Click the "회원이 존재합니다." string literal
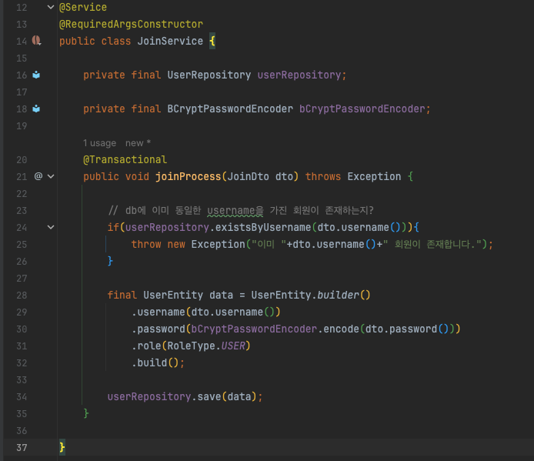The height and width of the screenshot is (461, 534). click(435, 244)
